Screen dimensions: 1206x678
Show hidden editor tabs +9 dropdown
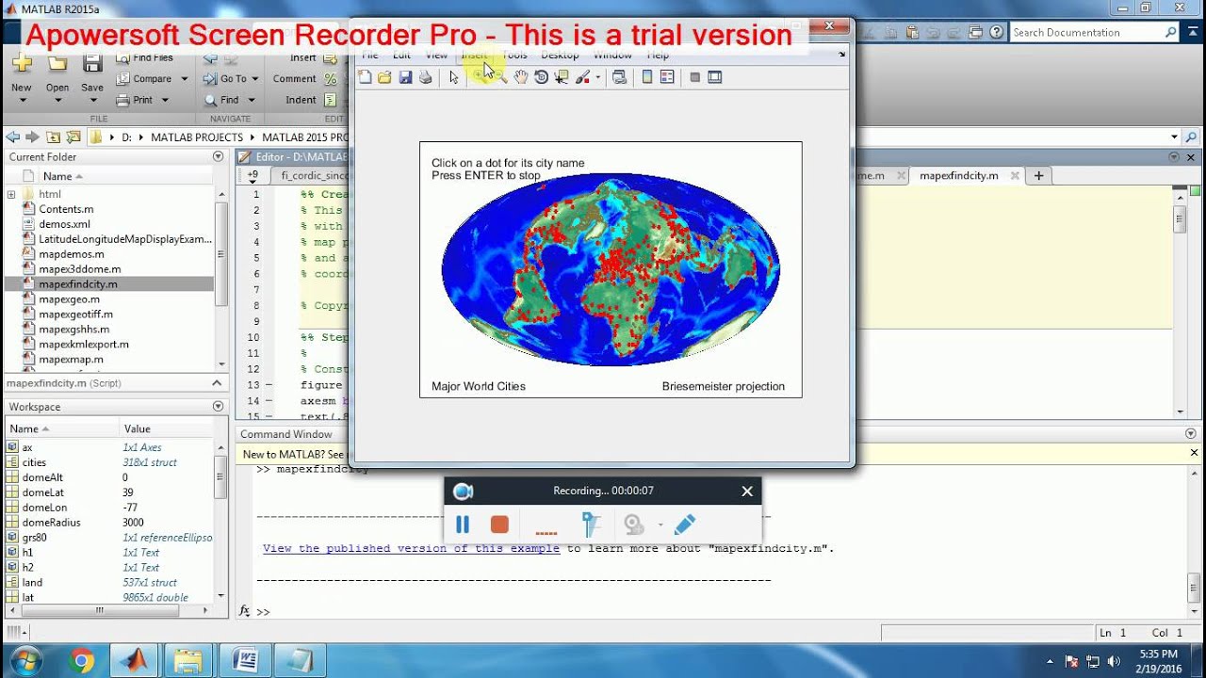click(x=253, y=175)
